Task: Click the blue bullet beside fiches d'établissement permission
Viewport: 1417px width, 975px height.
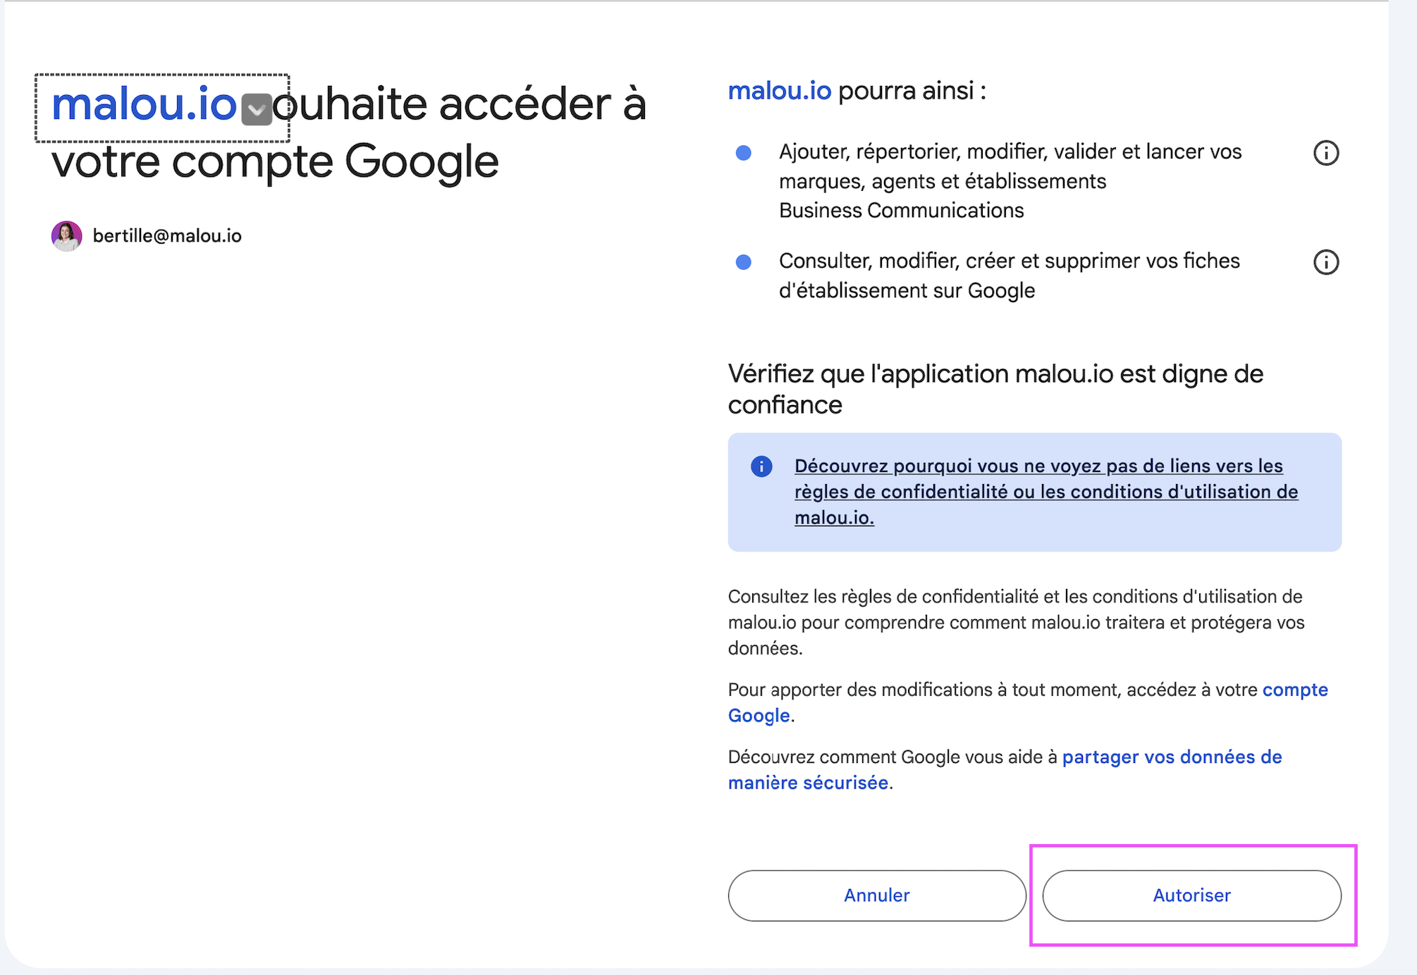Action: click(x=743, y=262)
